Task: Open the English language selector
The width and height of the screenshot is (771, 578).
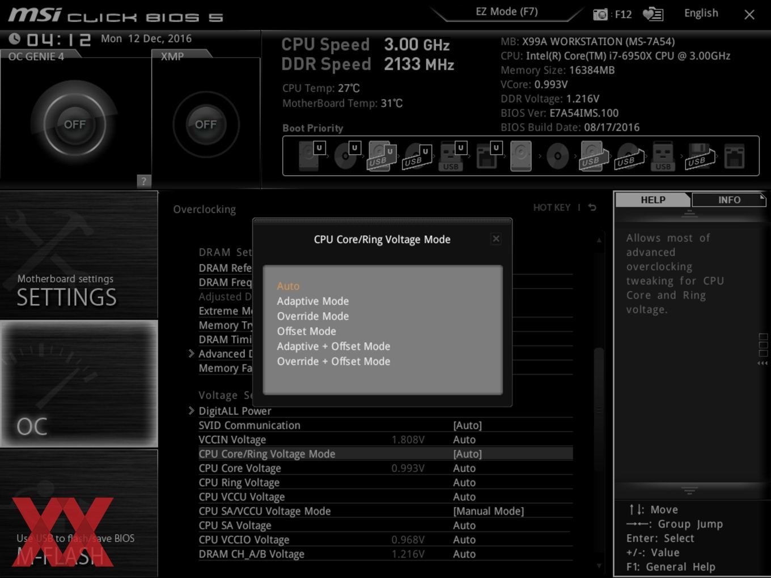Action: 701,13
